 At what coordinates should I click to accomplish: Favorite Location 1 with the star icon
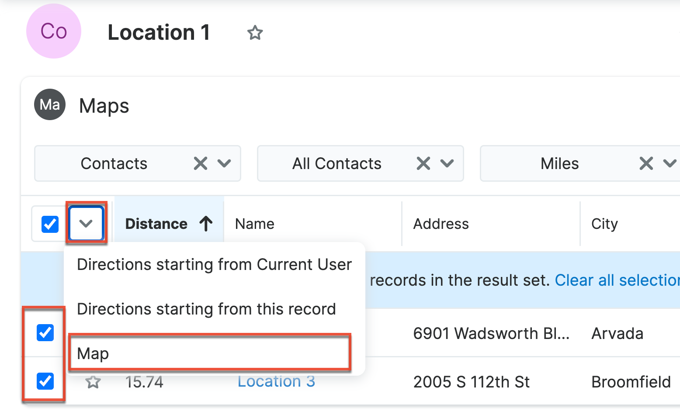(x=255, y=33)
